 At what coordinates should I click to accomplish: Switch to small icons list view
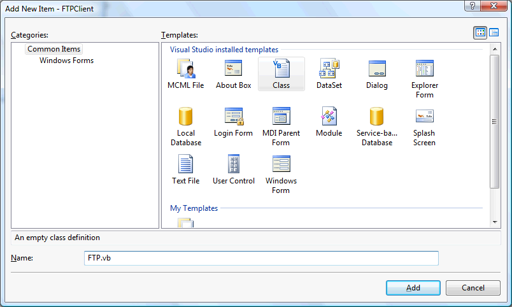coord(494,32)
